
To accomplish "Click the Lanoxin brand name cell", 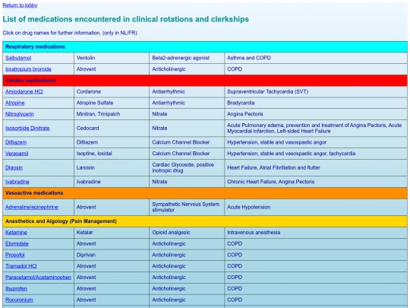I will coord(112,168).
